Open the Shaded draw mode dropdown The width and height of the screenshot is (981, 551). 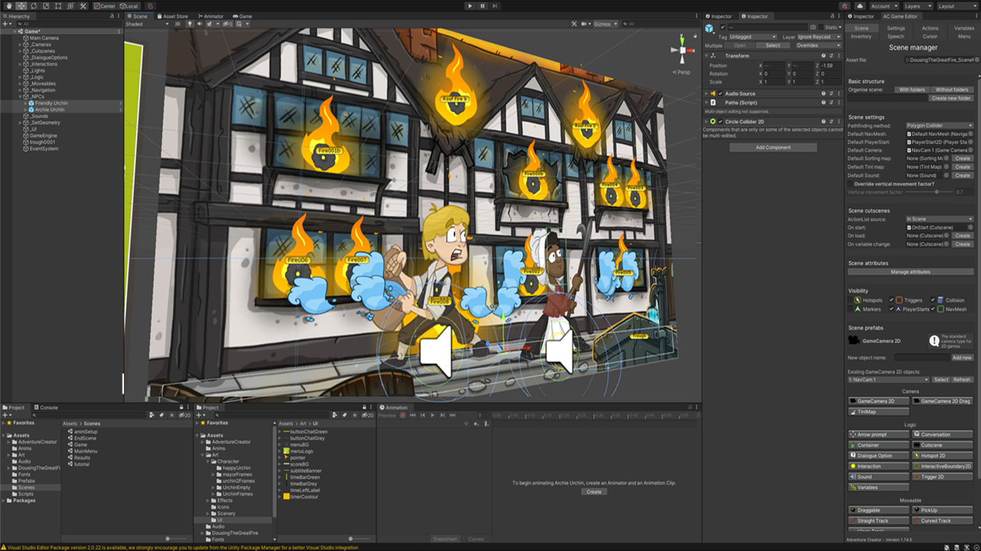[x=146, y=24]
